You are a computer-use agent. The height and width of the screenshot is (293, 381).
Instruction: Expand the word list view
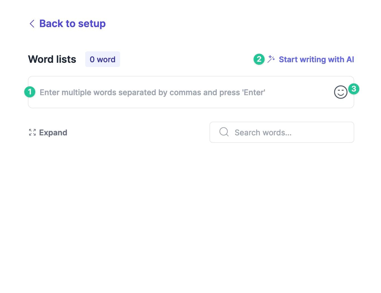coord(48,132)
